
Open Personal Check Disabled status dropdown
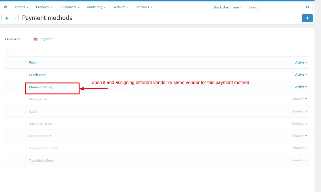click(x=299, y=135)
